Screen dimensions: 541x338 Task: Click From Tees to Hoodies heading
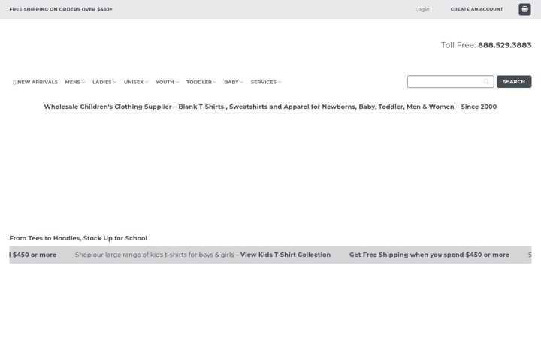[x=78, y=238]
